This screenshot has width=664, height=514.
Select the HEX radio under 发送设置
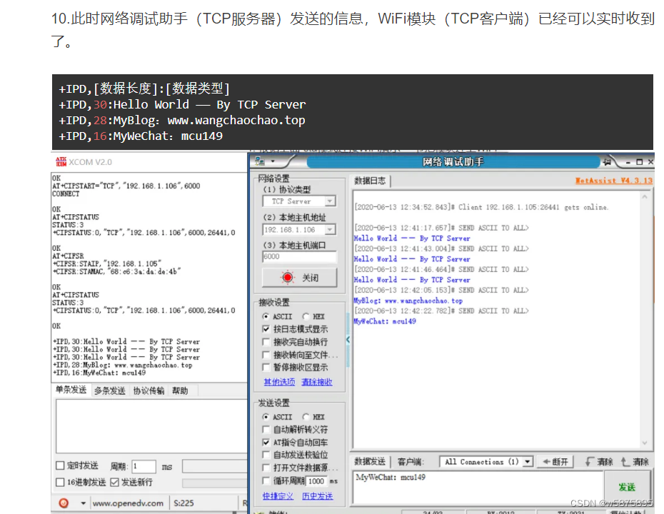pyautogui.click(x=306, y=417)
